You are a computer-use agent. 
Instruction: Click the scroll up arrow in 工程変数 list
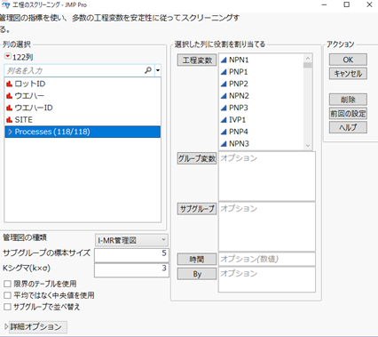[x=308, y=58]
